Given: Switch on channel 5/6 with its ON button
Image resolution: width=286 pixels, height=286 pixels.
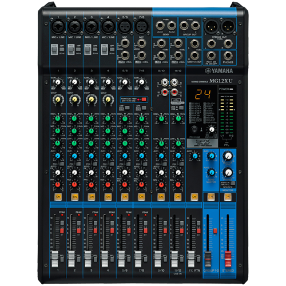Looking at the screenshot, I should [x=125, y=197].
